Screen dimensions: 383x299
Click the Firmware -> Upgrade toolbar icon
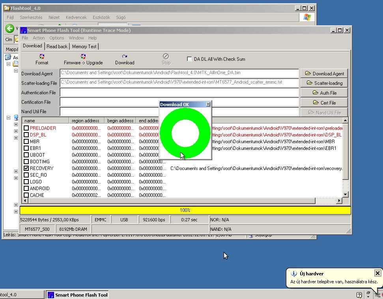pyautogui.click(x=83, y=56)
